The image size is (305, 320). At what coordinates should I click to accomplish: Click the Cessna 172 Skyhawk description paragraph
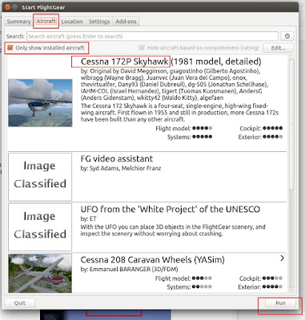[179, 113]
